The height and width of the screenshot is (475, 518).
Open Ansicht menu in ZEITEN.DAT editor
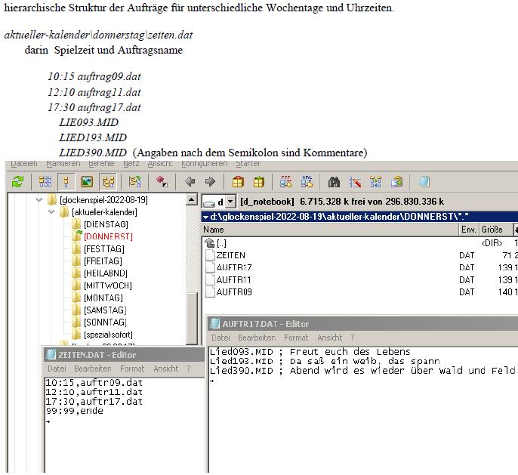pos(166,369)
